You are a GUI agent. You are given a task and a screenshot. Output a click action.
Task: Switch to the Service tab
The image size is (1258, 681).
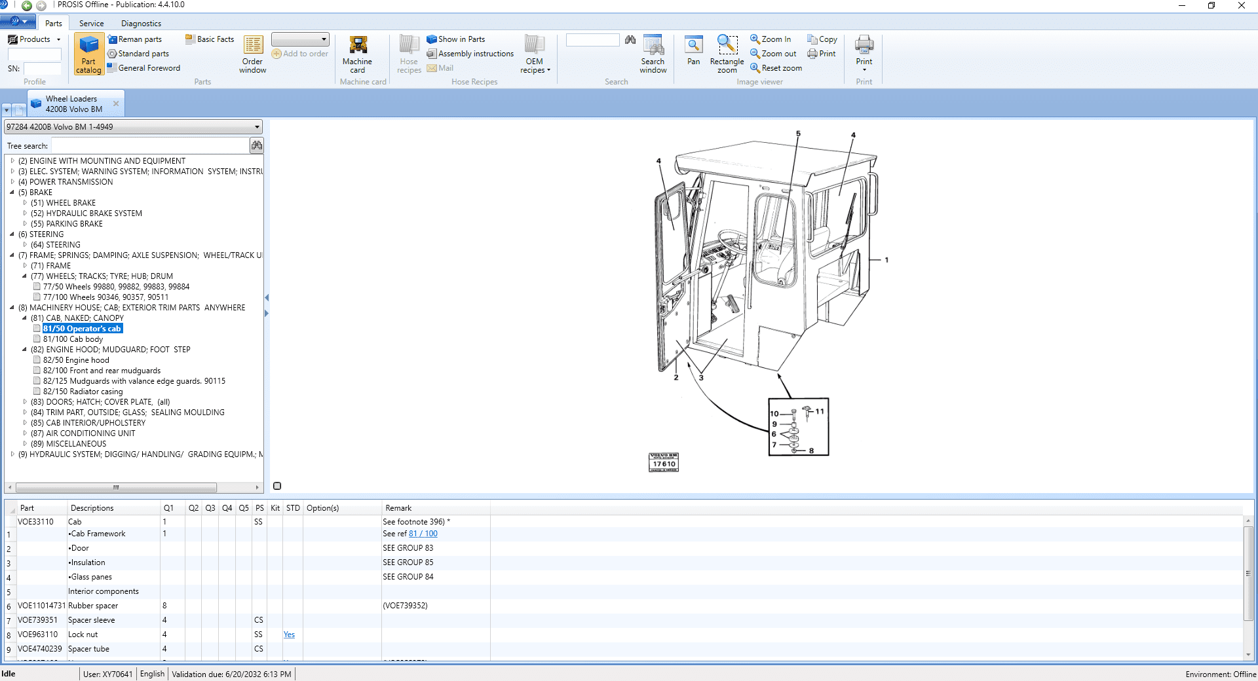coord(91,24)
